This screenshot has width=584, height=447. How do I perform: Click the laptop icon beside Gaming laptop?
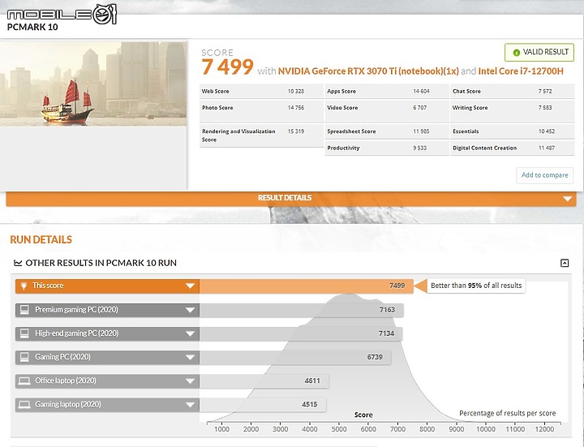pos(24,405)
